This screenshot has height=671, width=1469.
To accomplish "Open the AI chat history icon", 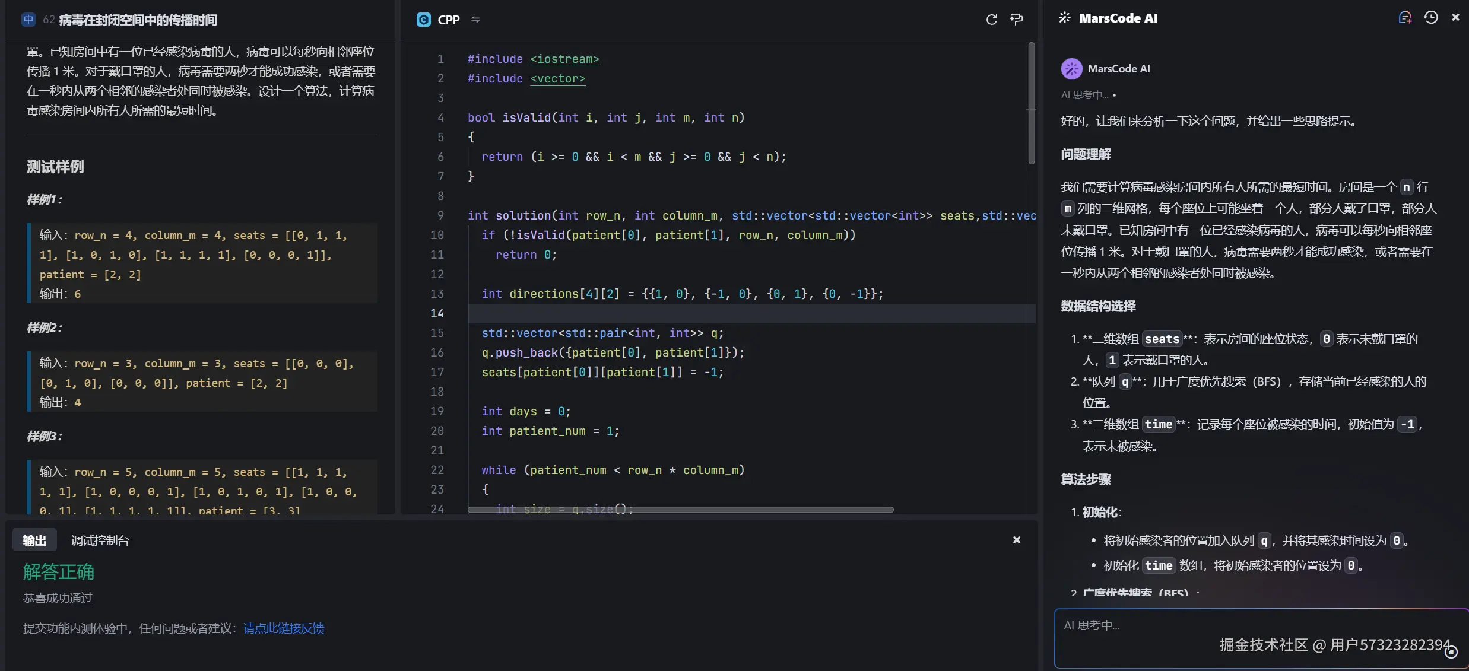I will [x=1430, y=18].
